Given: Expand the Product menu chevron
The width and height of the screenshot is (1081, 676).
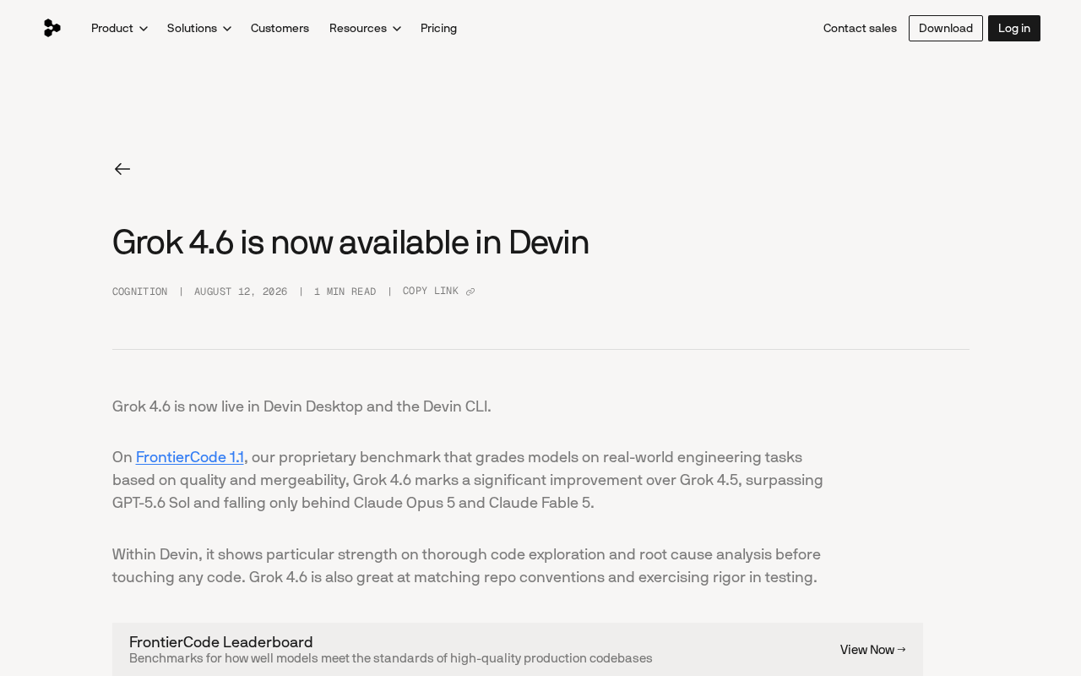Looking at the screenshot, I should tap(144, 29).
